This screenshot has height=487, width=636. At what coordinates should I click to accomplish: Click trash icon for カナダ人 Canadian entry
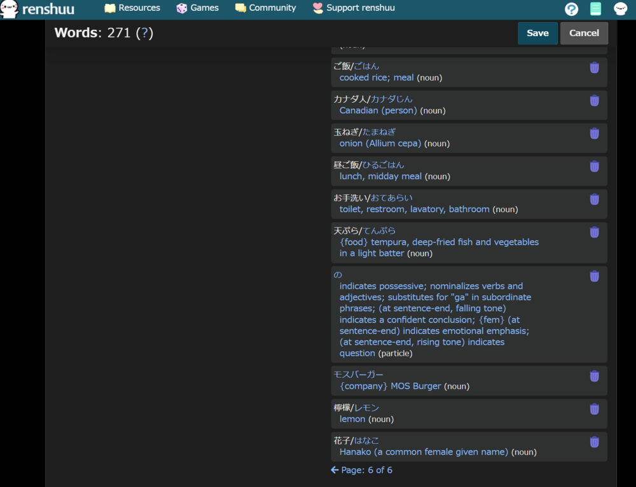[x=594, y=101]
